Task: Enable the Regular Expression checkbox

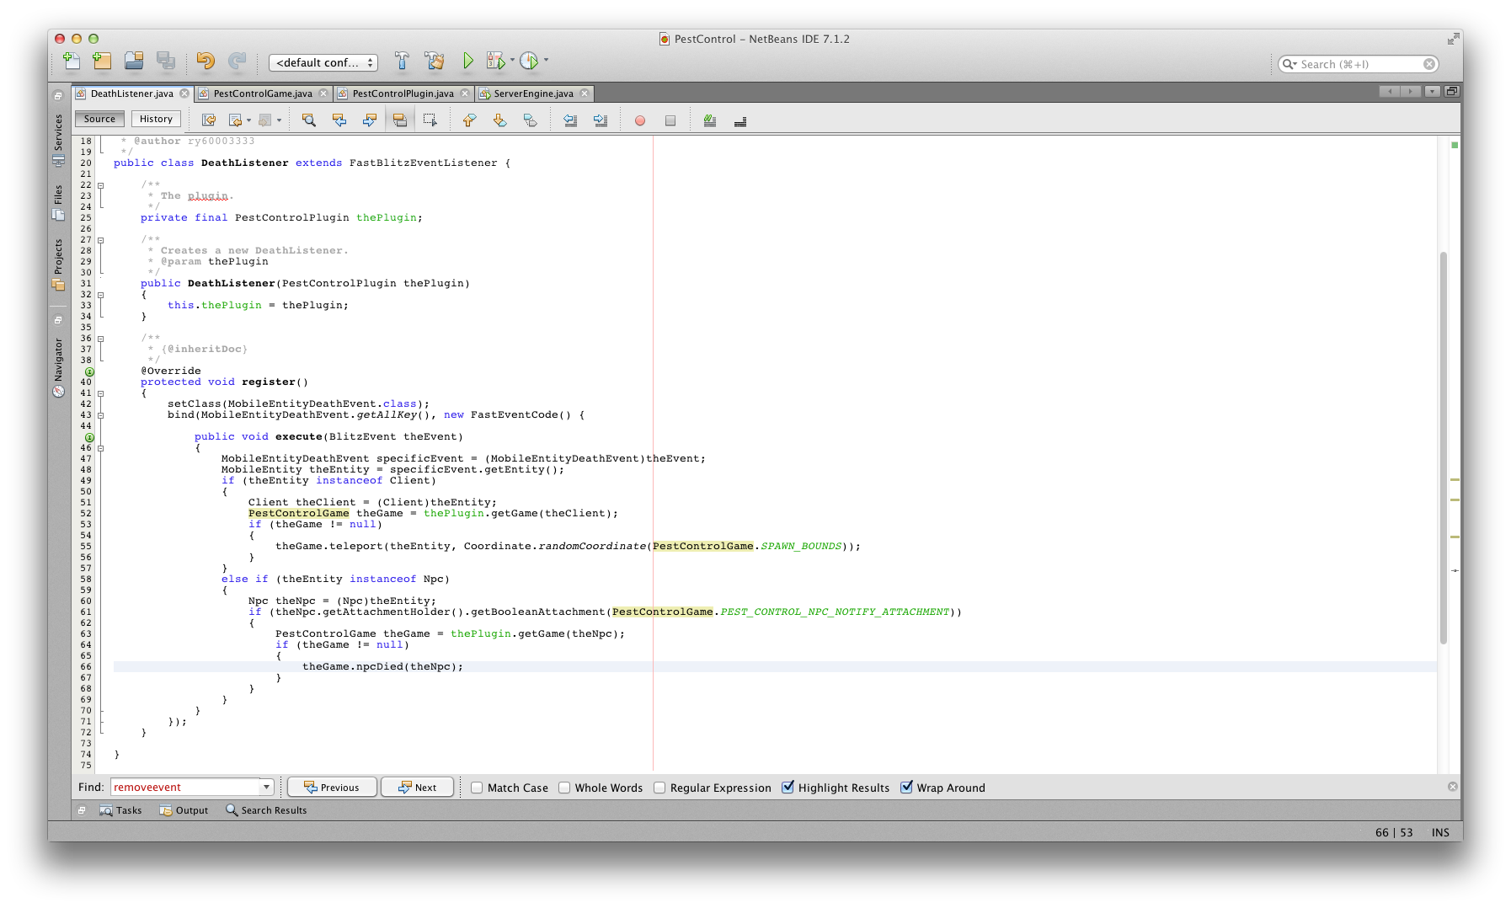Action: tap(659, 788)
